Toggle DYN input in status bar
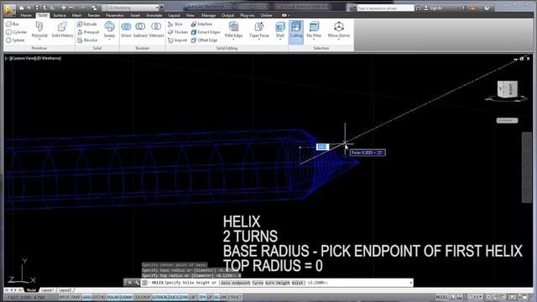537x302 pixels. click(184, 297)
